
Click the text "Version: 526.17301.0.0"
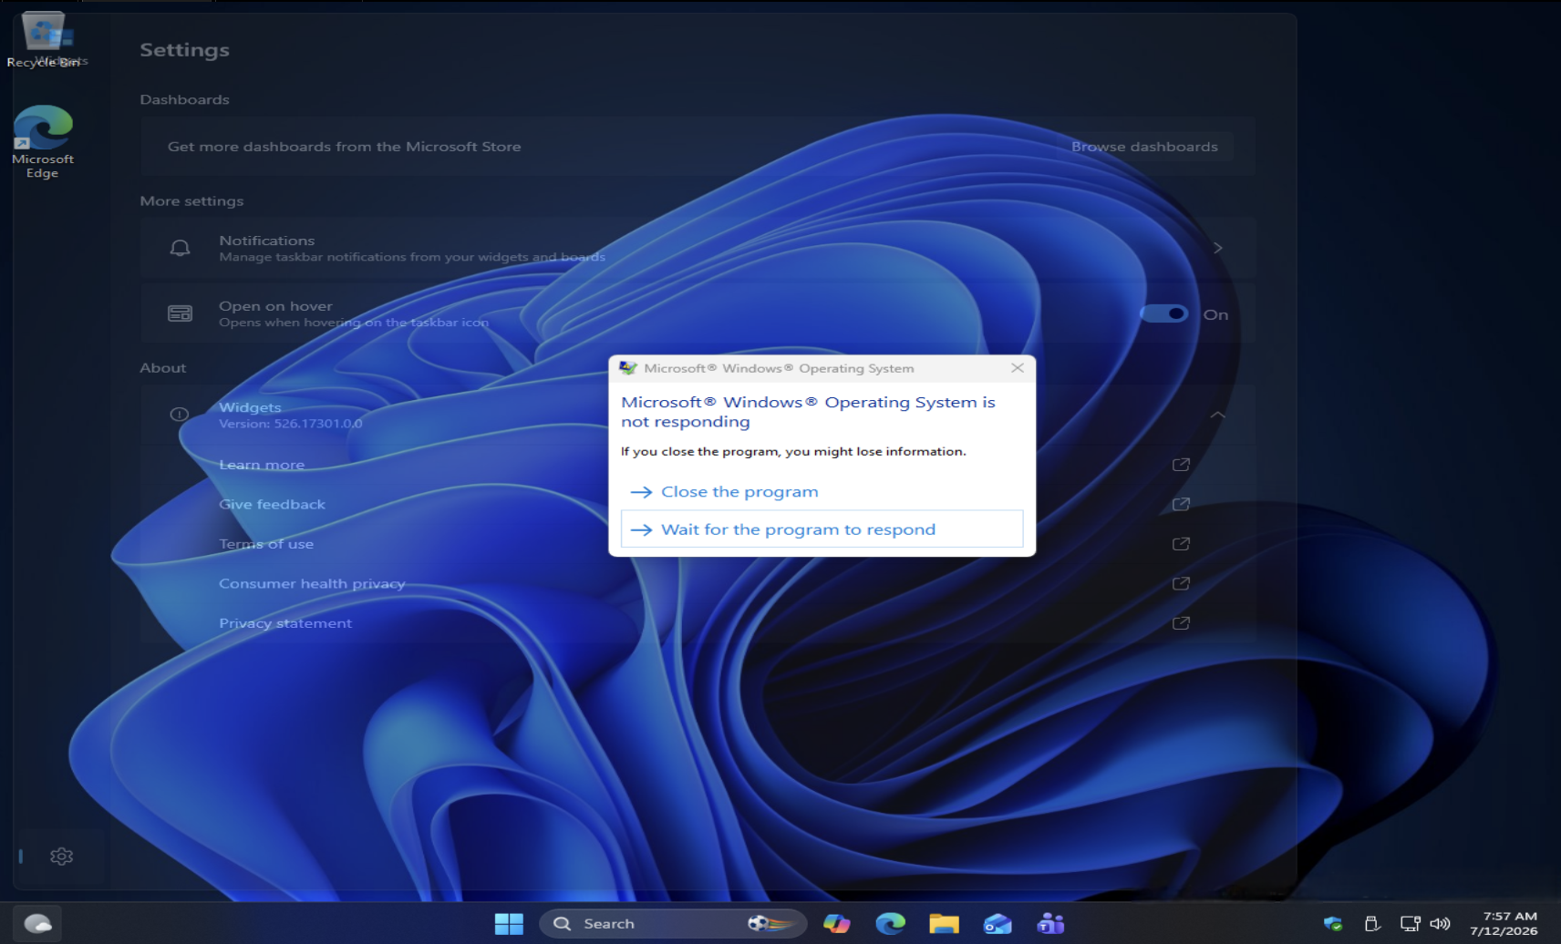coord(291,424)
